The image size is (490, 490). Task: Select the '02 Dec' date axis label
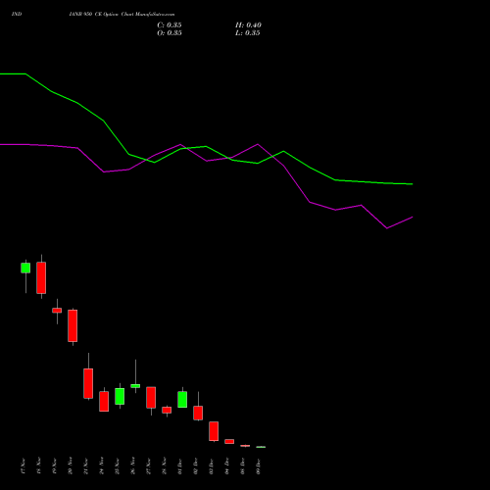pyautogui.click(x=195, y=466)
